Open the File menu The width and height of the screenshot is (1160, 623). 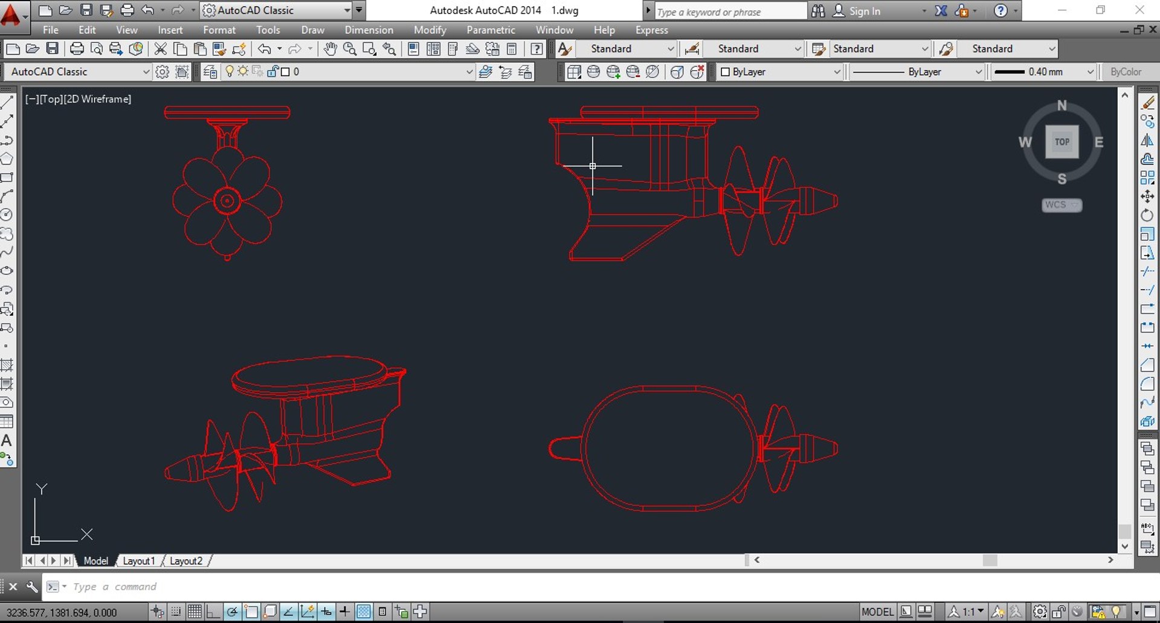pyautogui.click(x=51, y=30)
